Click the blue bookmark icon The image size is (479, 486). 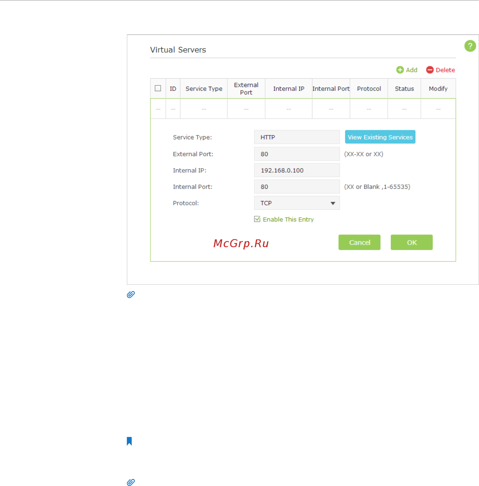[x=129, y=441]
